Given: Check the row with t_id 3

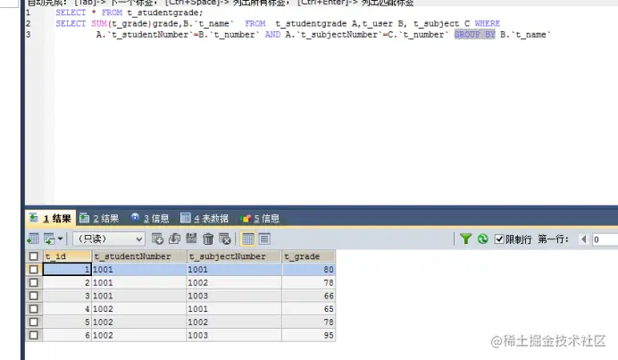Looking at the screenshot, I should coord(34,296).
